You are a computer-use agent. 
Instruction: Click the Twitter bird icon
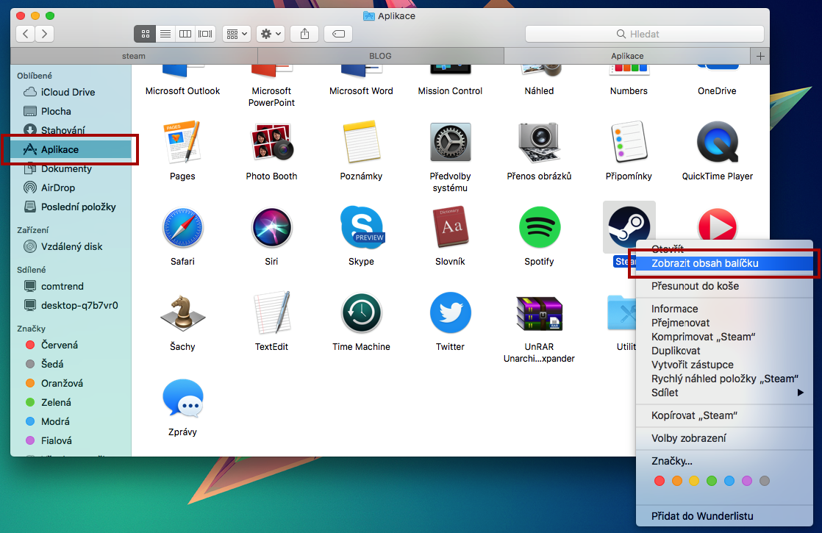(x=450, y=313)
